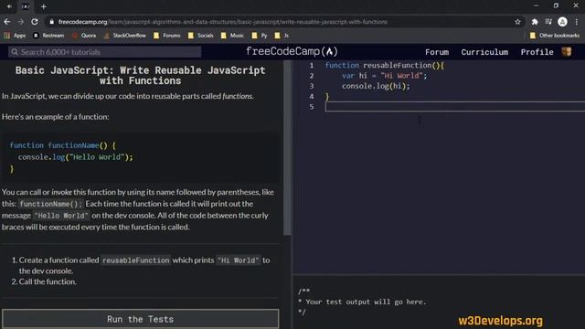This screenshot has height=329, width=585.
Task: Expand the Socials bookmark folder
Action: pyautogui.click(x=201, y=36)
